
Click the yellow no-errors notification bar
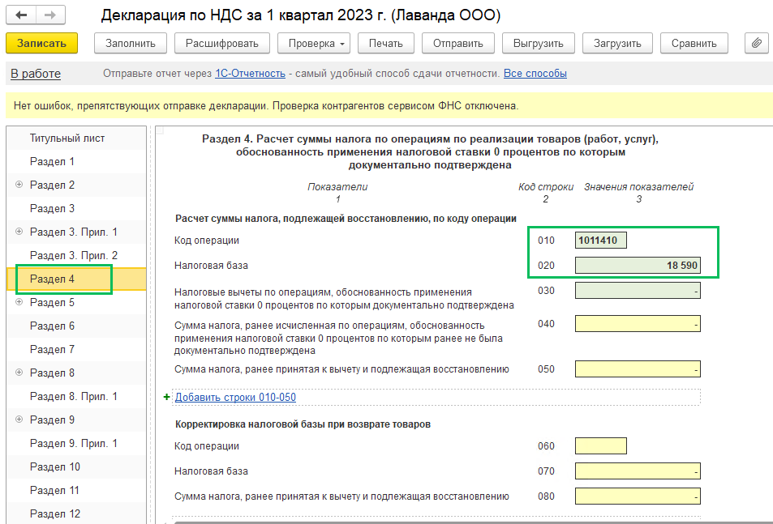point(389,105)
